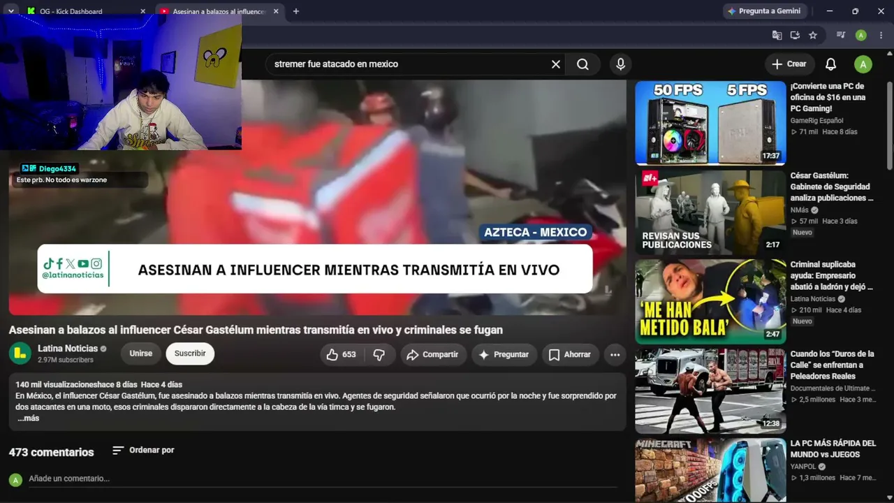The image size is (894, 503).
Task: Open the Revisan sus publicaciones thumbnail
Action: click(x=710, y=212)
